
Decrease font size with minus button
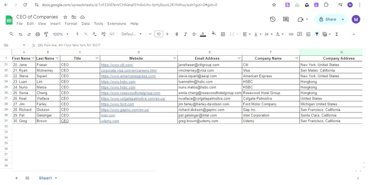(x=150, y=34)
